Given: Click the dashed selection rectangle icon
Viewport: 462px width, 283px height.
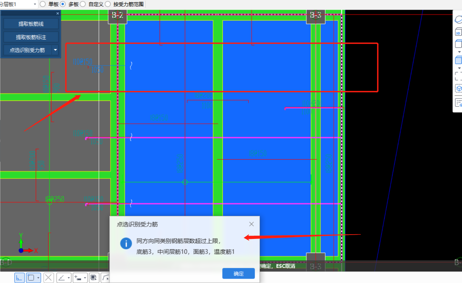Looking at the screenshot, I should click(459, 76).
